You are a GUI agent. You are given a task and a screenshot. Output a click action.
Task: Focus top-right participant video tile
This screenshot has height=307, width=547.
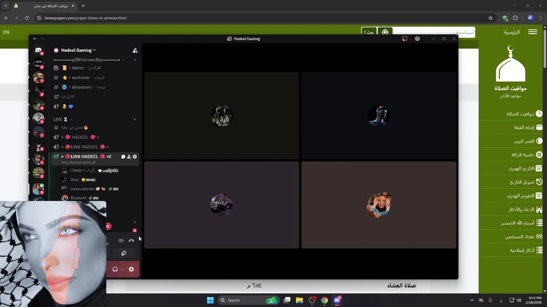[x=379, y=116]
